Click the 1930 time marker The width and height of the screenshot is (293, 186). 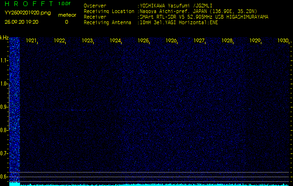pyautogui.click(x=283, y=40)
